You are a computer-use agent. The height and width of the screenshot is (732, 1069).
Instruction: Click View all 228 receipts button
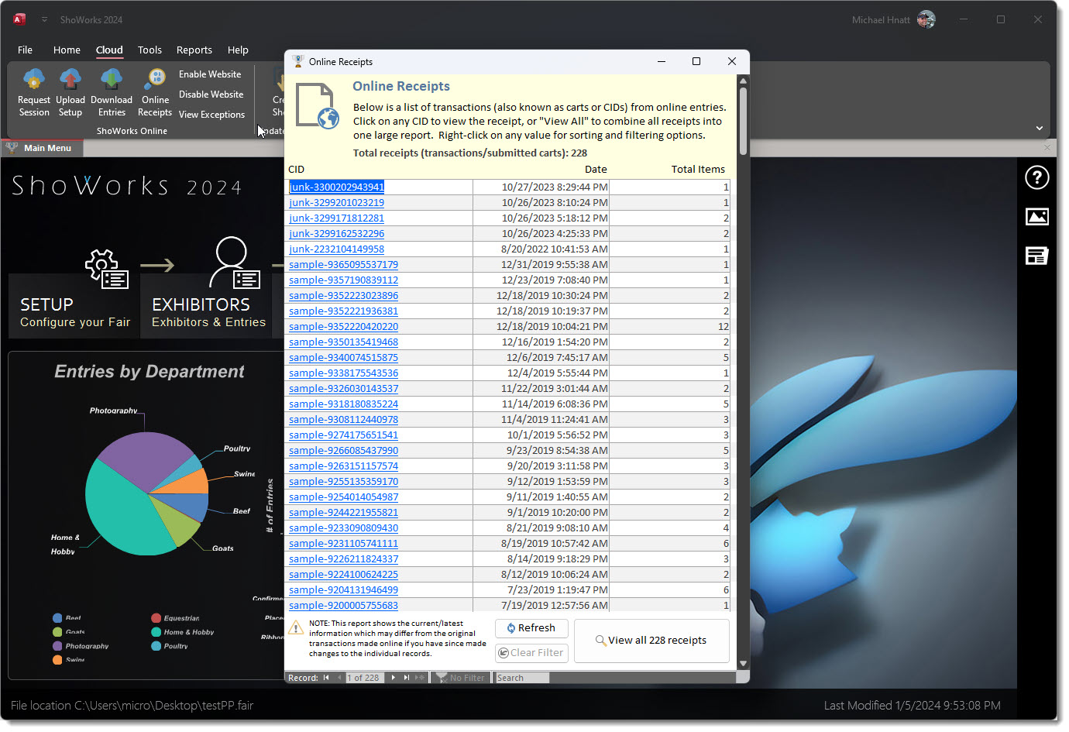point(651,641)
